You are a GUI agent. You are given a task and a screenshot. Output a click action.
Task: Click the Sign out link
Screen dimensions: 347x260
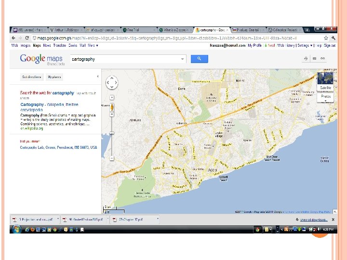pos(330,45)
